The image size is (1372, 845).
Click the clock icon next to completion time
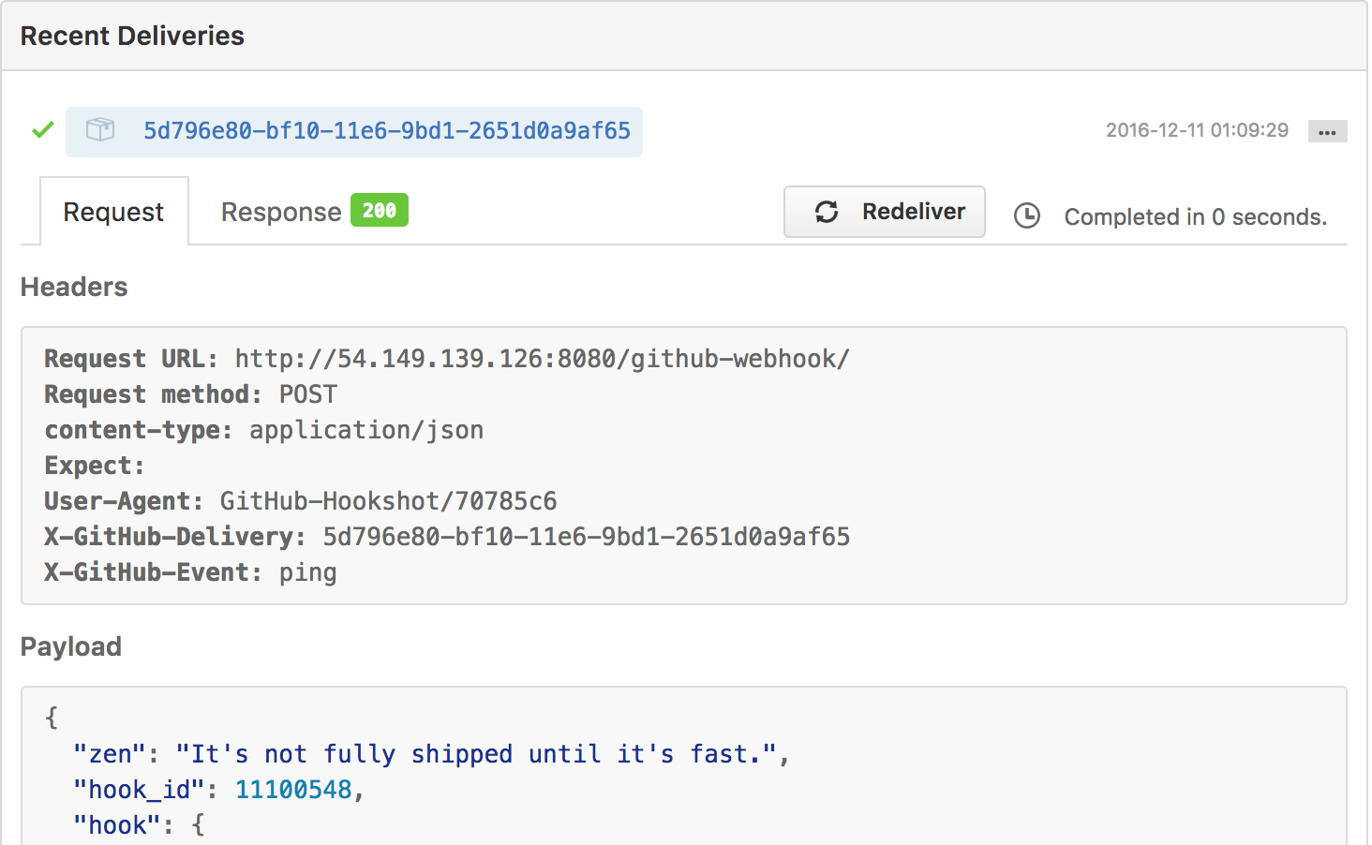tap(1026, 215)
